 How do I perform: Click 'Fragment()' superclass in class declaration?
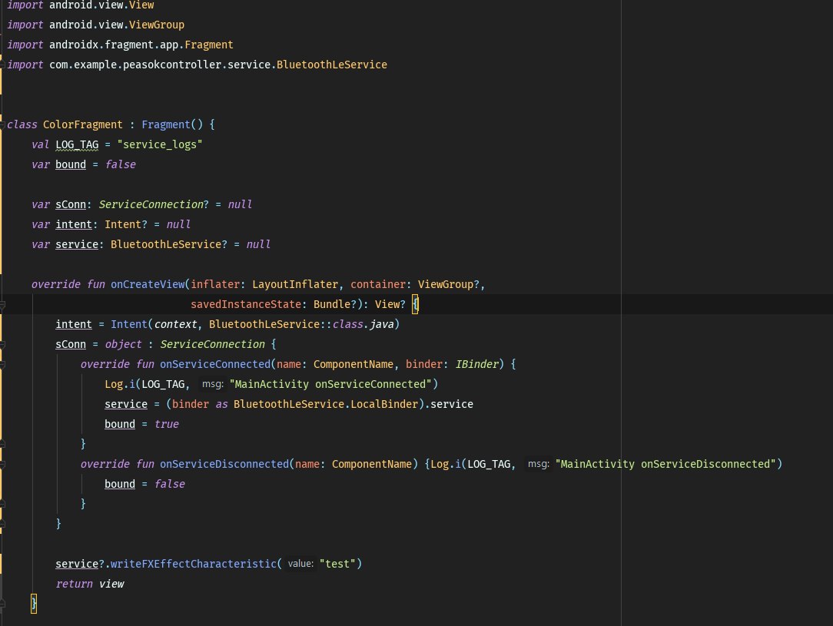[x=172, y=124]
